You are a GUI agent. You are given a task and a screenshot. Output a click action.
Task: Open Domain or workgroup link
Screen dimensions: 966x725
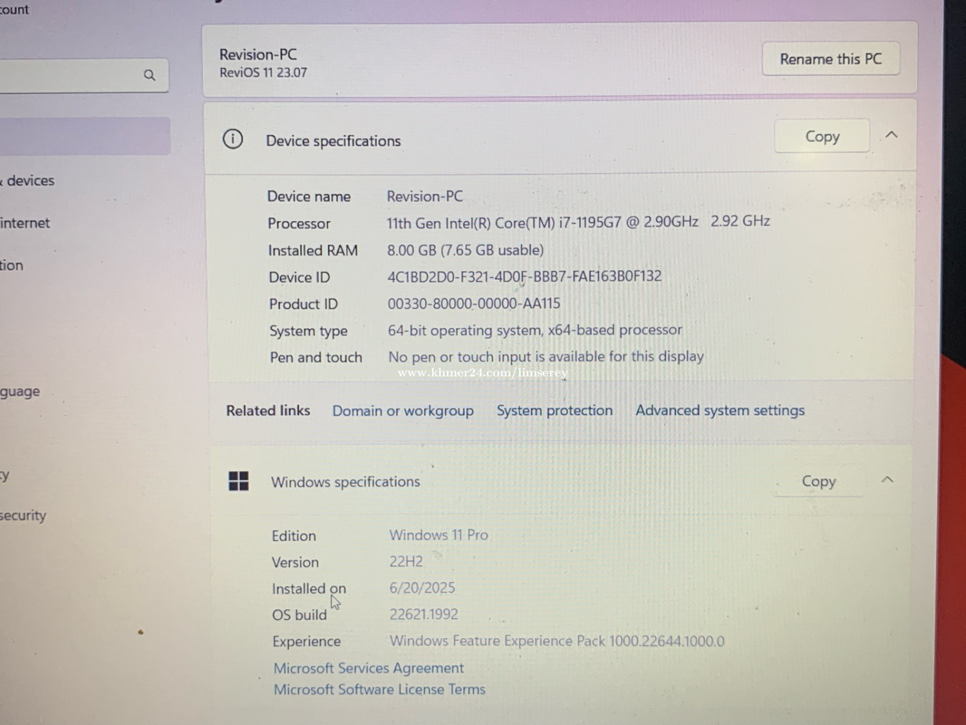pyautogui.click(x=403, y=411)
